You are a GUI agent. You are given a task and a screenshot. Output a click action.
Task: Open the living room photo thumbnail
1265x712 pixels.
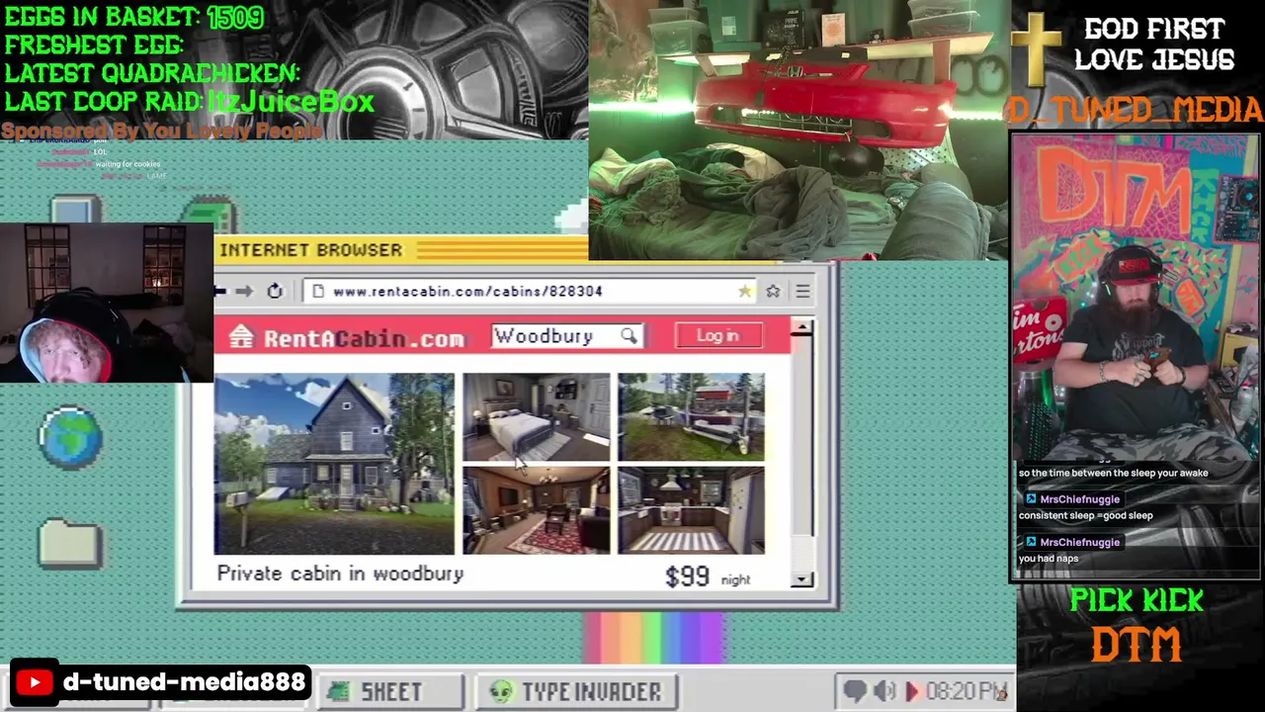[537, 510]
